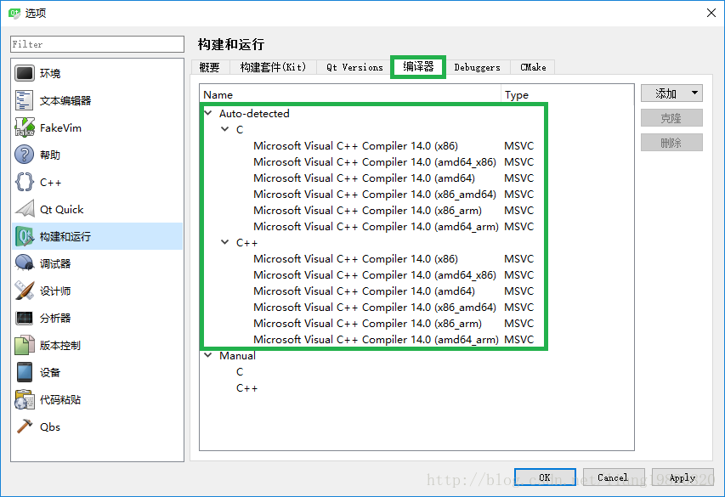This screenshot has height=497, width=725.
Task: Open the 调试器 debugger bug icon
Action: pyautogui.click(x=25, y=263)
